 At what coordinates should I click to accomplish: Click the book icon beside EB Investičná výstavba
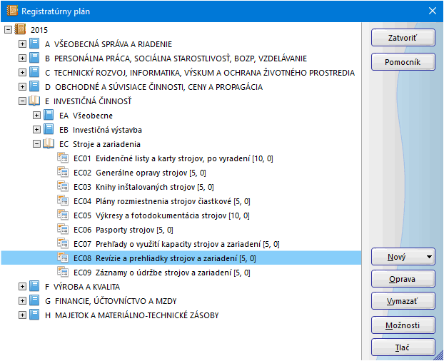(49, 130)
